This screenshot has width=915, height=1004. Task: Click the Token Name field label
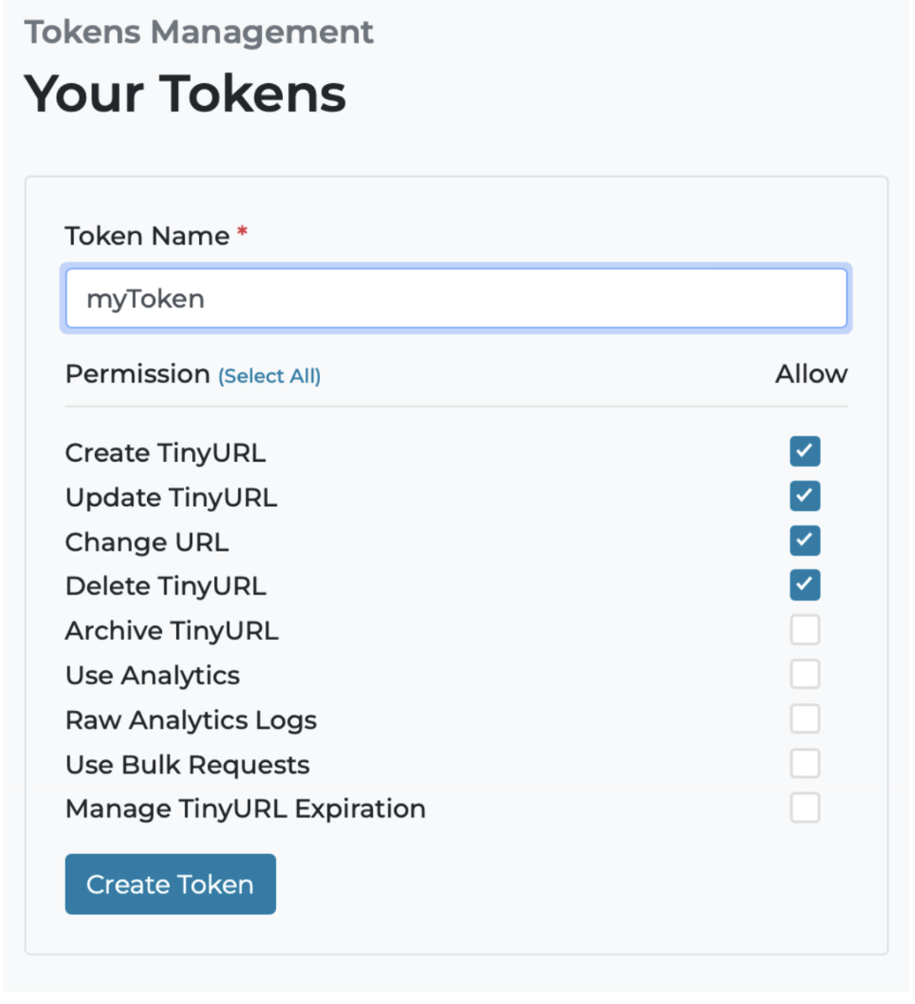[x=147, y=236]
